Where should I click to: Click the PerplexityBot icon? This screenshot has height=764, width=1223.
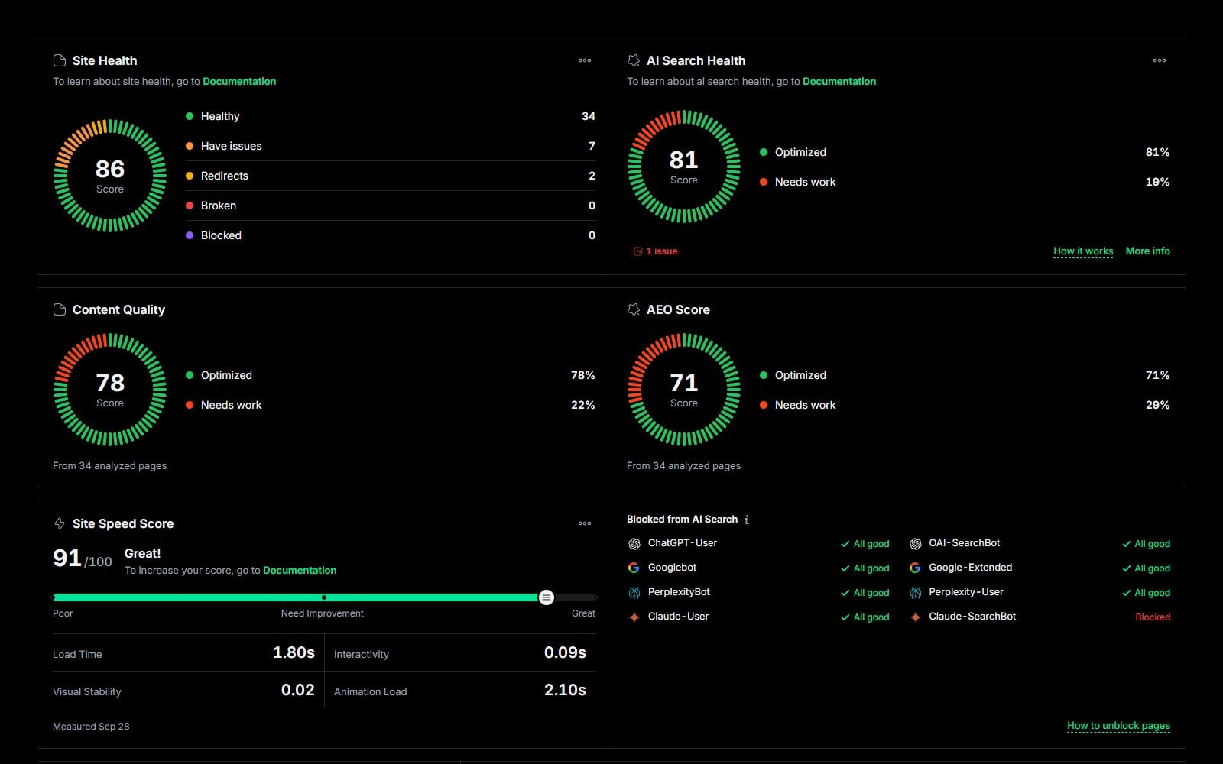(634, 592)
